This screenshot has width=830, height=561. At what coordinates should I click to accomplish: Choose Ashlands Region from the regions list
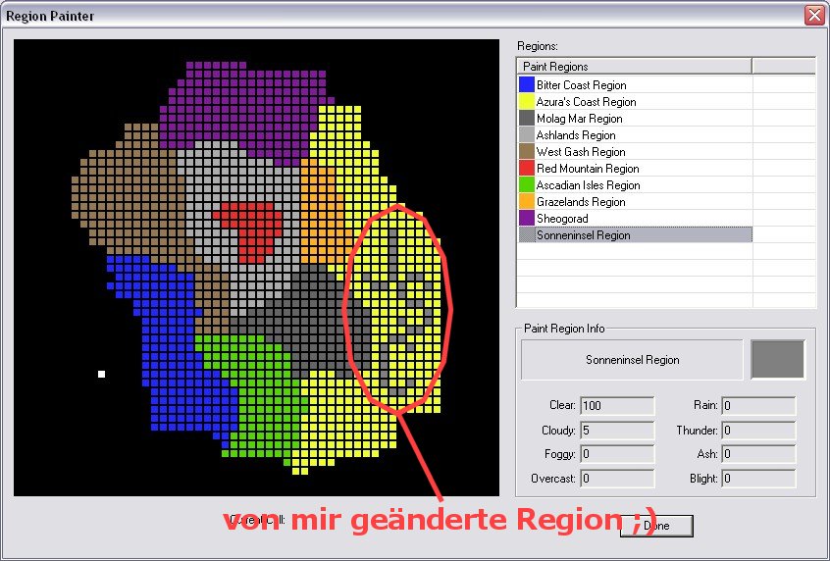[576, 135]
